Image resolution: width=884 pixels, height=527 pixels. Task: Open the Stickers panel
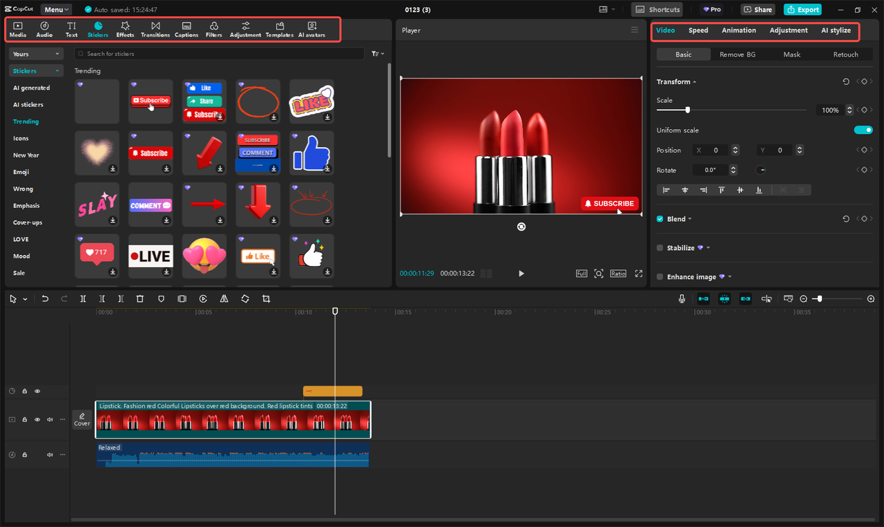point(97,29)
